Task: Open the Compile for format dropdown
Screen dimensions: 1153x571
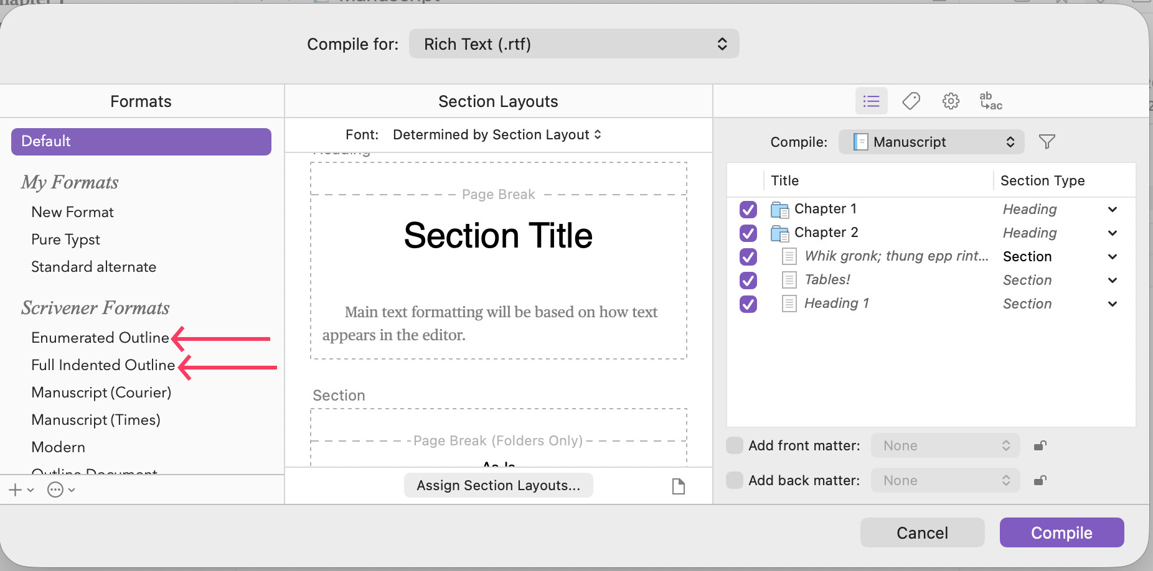Action: (x=573, y=44)
